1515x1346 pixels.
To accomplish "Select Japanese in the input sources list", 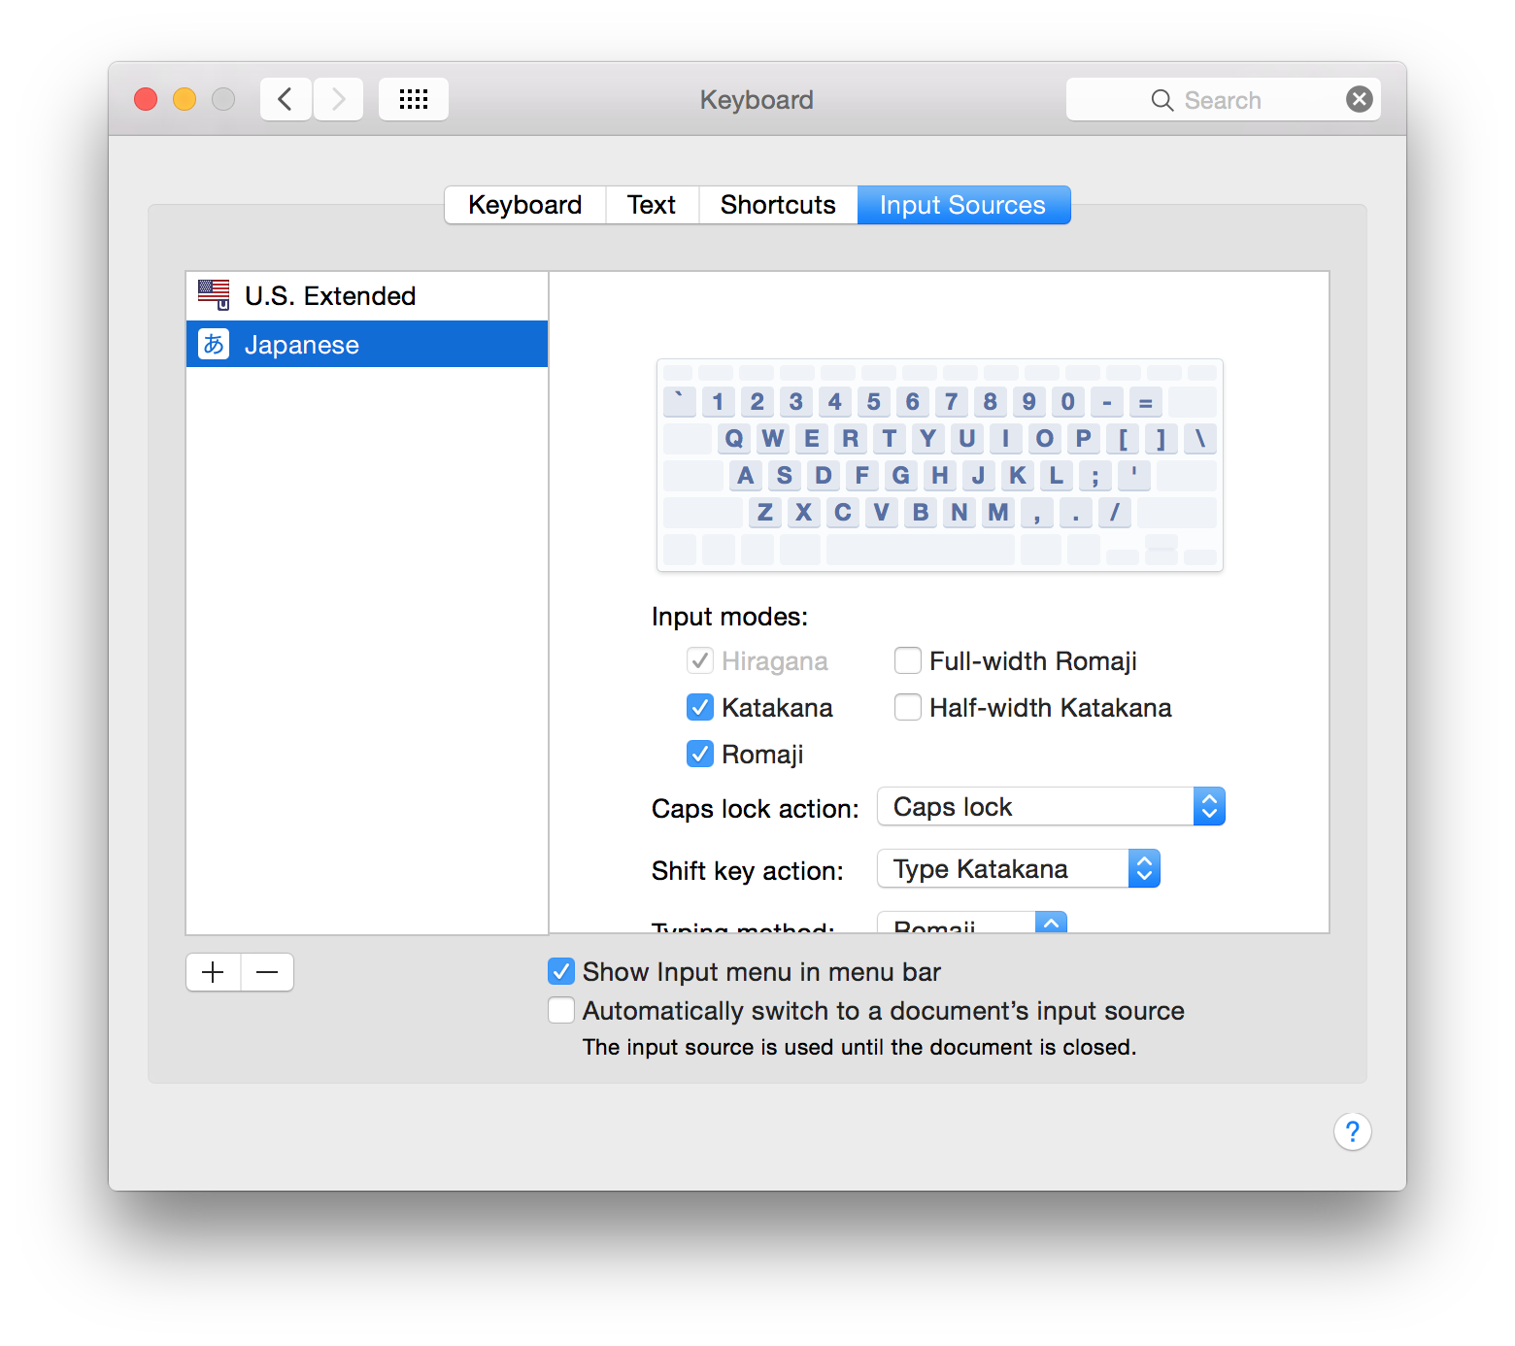I will pyautogui.click(x=367, y=345).
